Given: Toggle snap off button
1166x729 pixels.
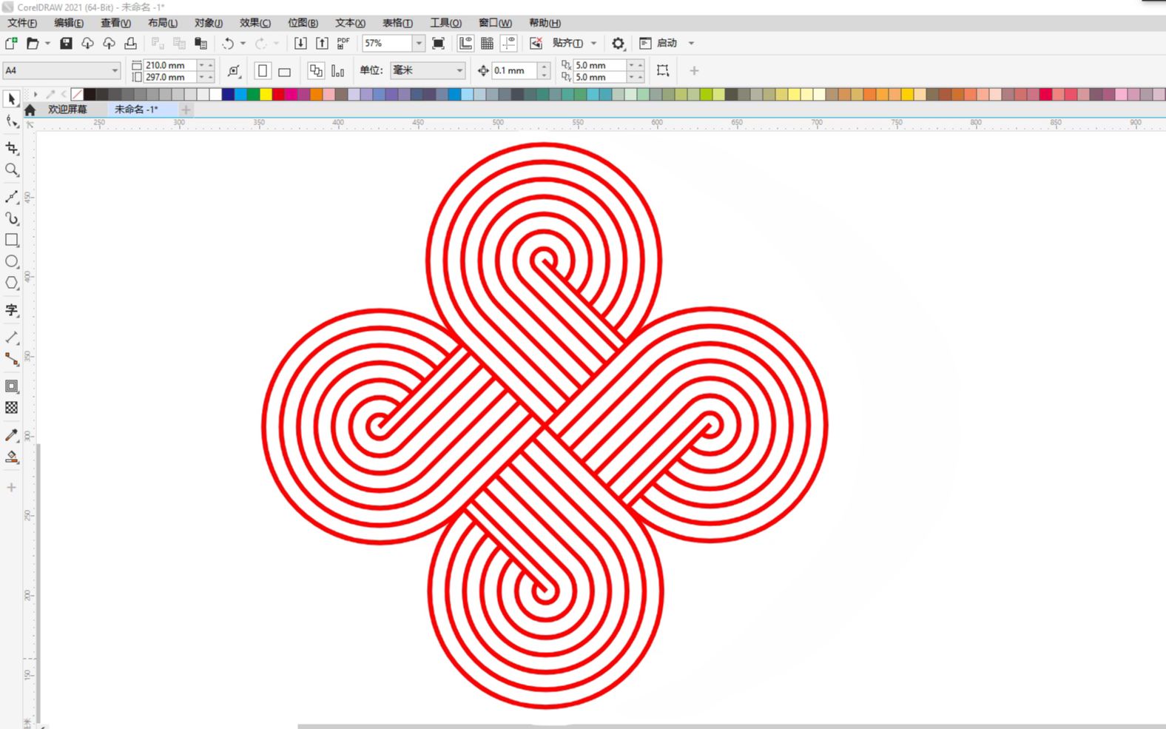Looking at the screenshot, I should coord(536,44).
